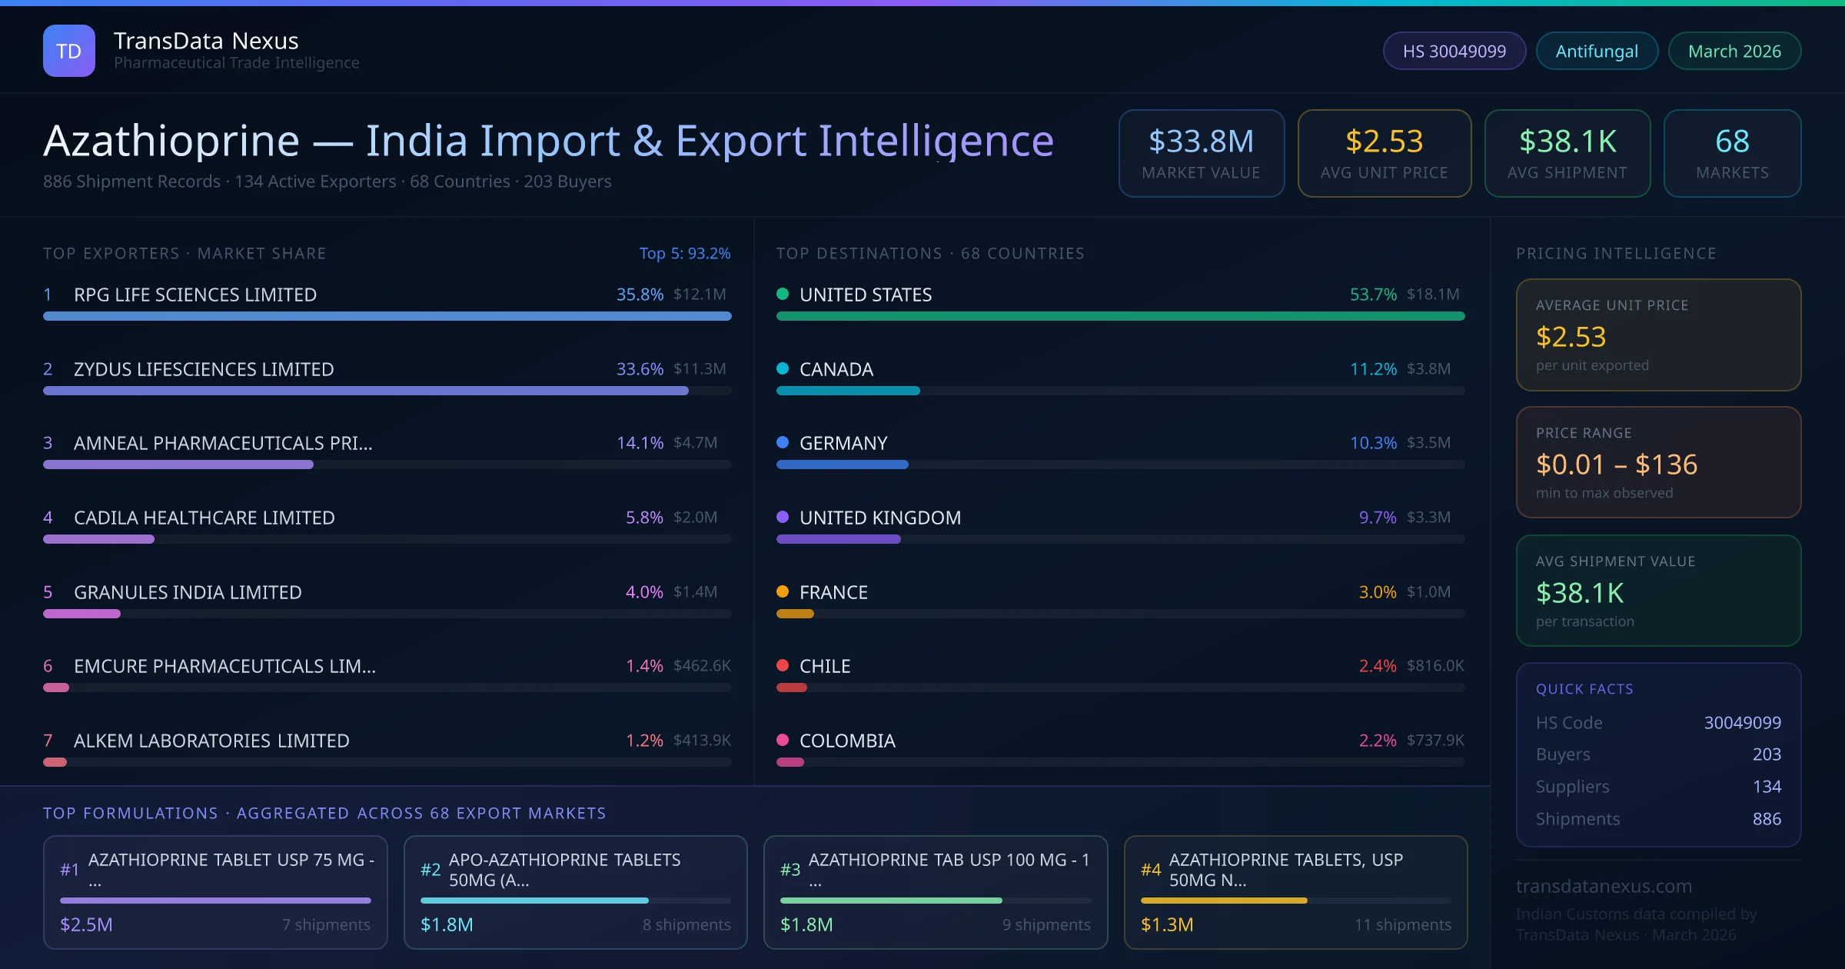Select the HS 30049099 tag
Viewport: 1845px width, 969px height.
pos(1454,51)
